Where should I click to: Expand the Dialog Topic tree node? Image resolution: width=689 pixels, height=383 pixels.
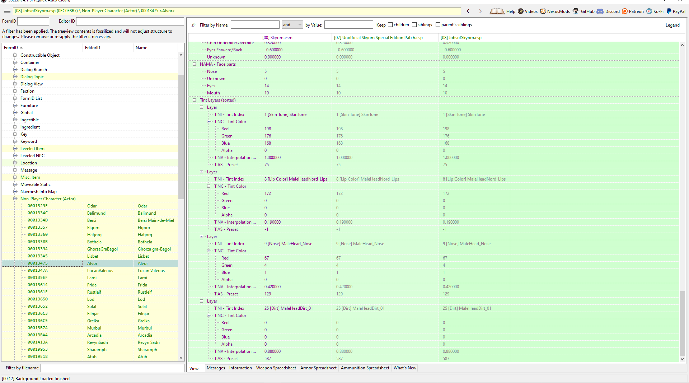[15, 77]
